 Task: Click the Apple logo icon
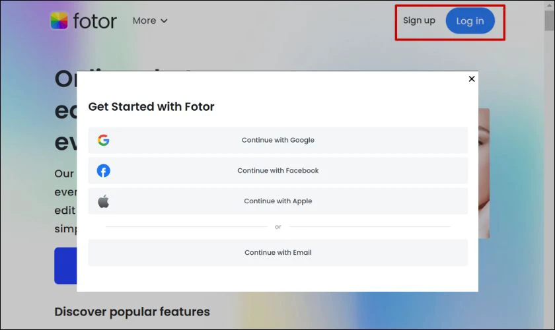[x=103, y=201]
